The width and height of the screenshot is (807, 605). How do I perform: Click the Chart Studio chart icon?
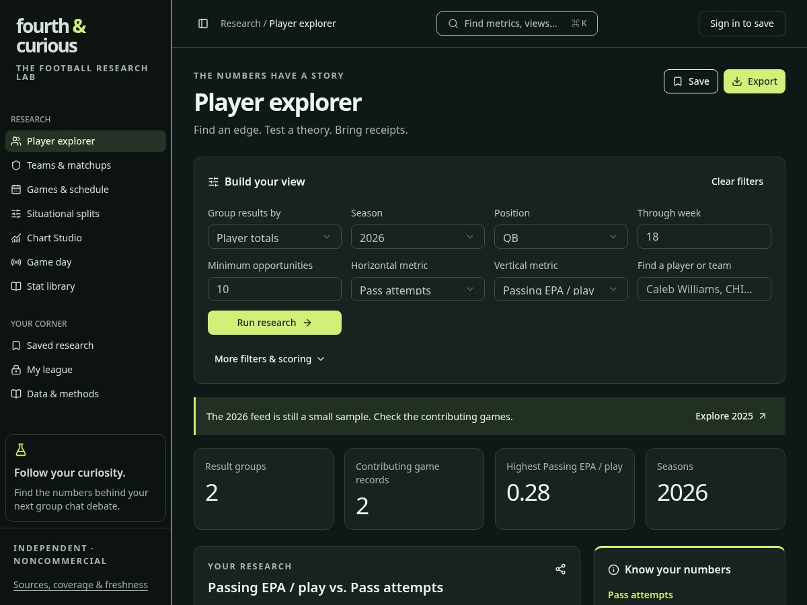16,238
